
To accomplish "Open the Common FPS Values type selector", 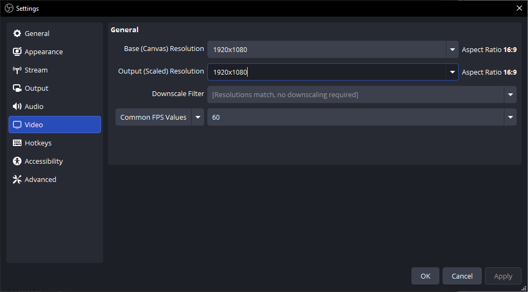I will 160,117.
